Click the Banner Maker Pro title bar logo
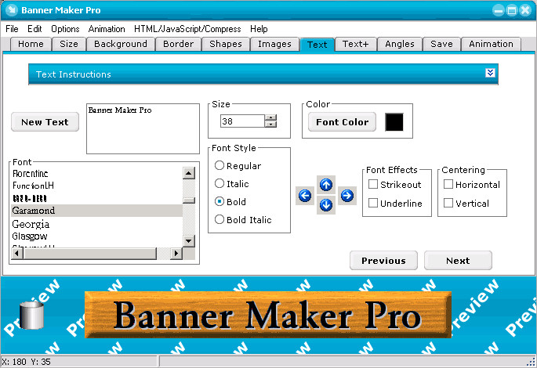Viewport: 537px width, 368px height. (12, 10)
